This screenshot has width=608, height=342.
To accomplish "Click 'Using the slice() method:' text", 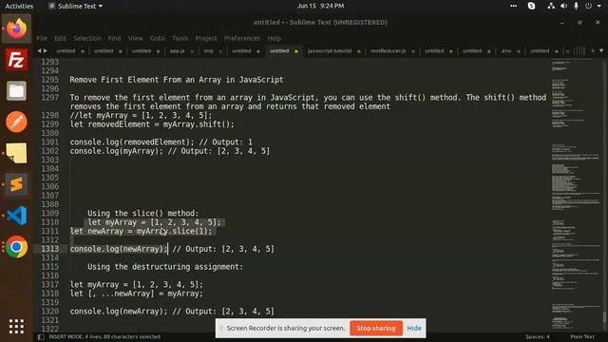I will (x=142, y=213).
